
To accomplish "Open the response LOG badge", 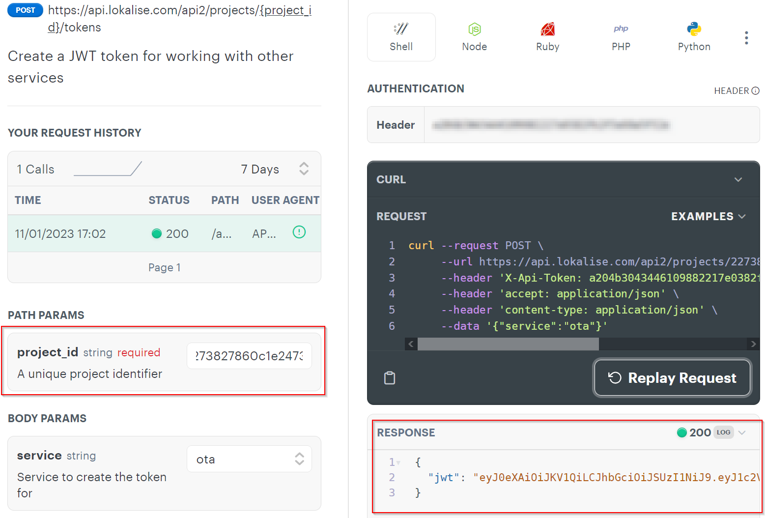I will click(723, 432).
